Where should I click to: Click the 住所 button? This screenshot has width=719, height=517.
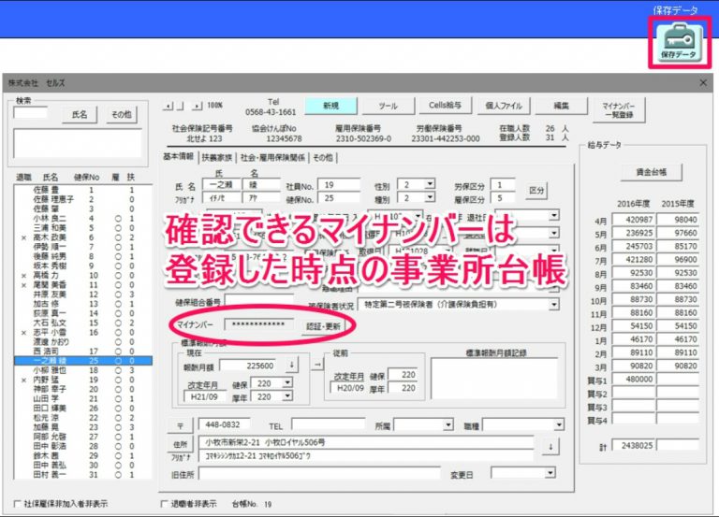[180, 444]
